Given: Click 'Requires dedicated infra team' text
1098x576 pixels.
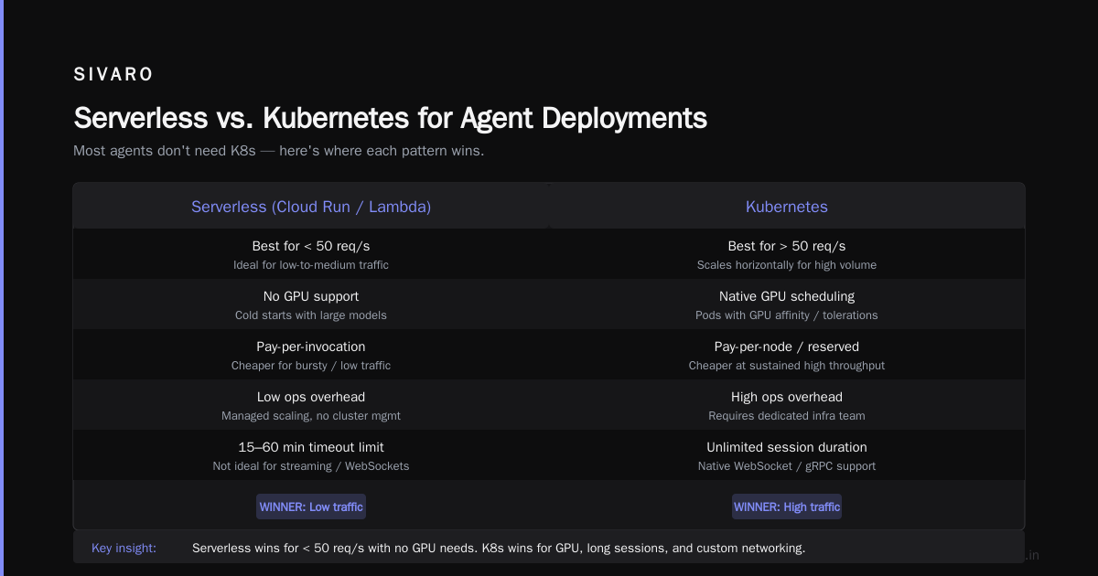Looking at the screenshot, I should tap(787, 416).
